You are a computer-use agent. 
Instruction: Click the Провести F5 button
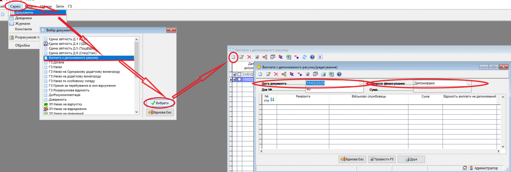pyautogui.click(x=382, y=159)
